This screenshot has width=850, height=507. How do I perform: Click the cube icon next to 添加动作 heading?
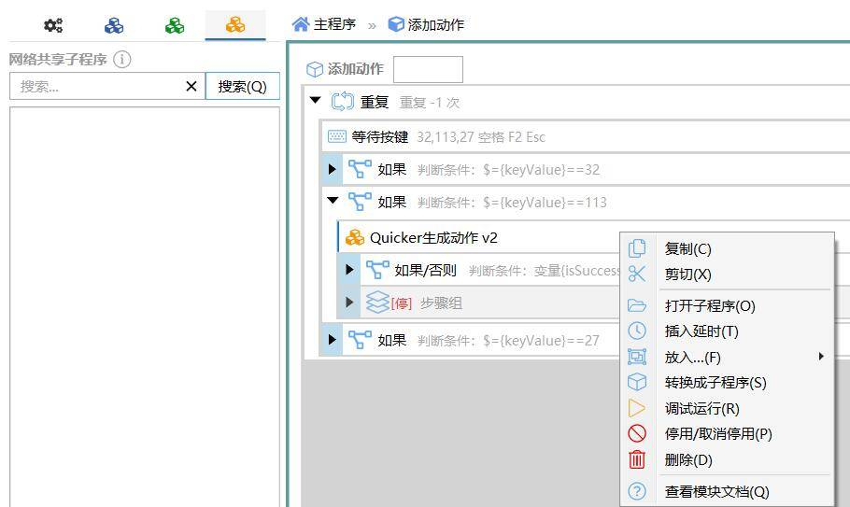[315, 69]
